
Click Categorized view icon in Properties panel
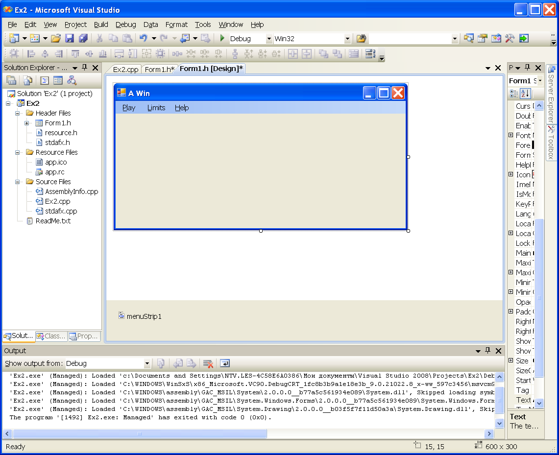click(514, 94)
